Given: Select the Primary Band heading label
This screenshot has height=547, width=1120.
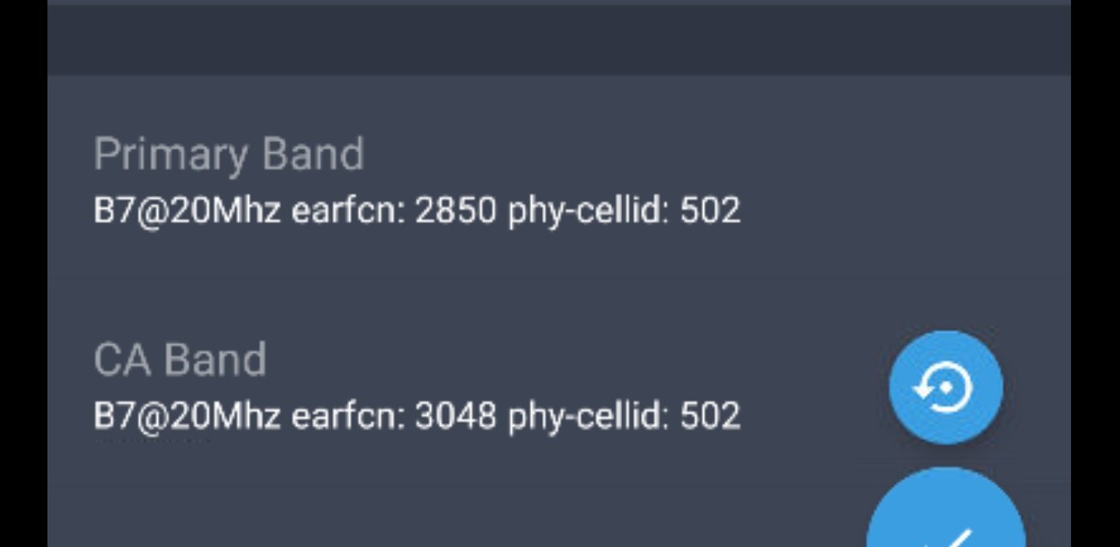Looking at the screenshot, I should click(229, 154).
